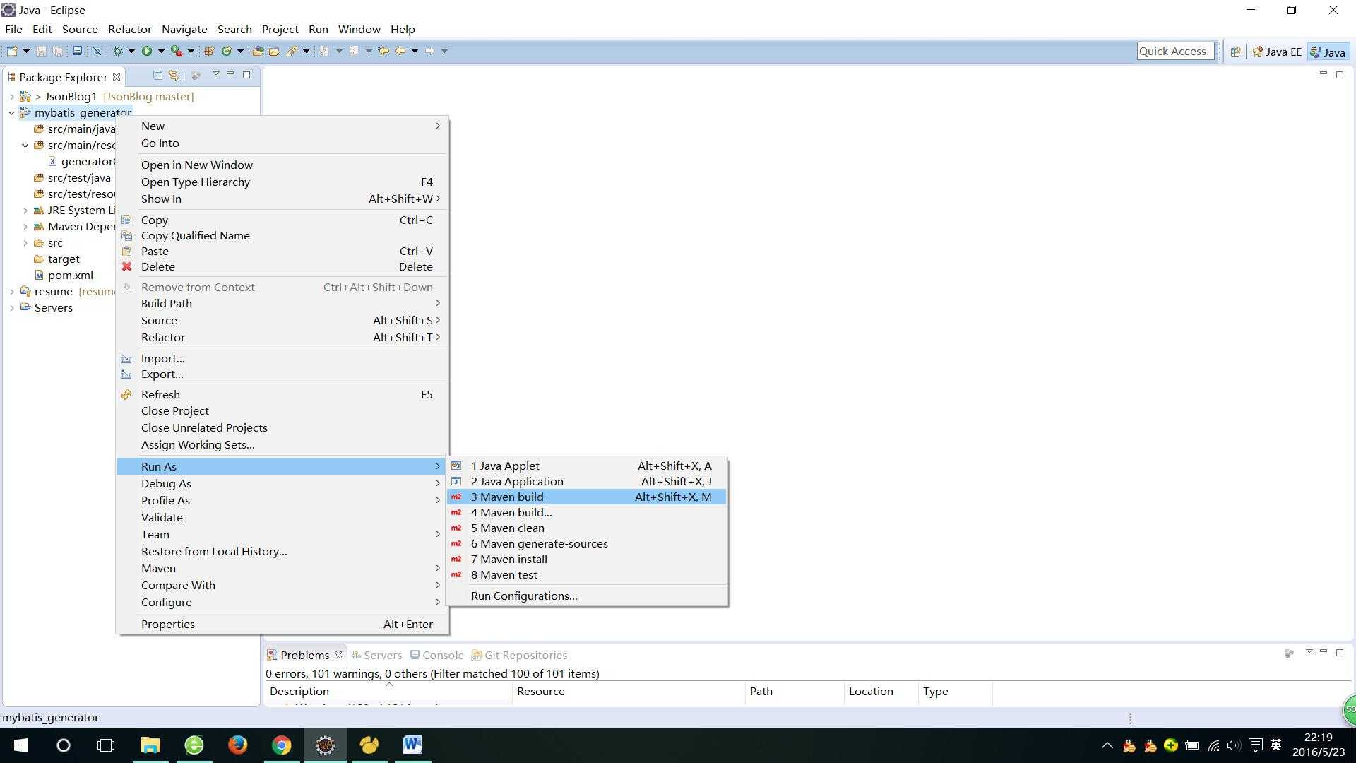This screenshot has height=763, width=1356.
Task: Click the Open Task folder icon
Action: 274,51
